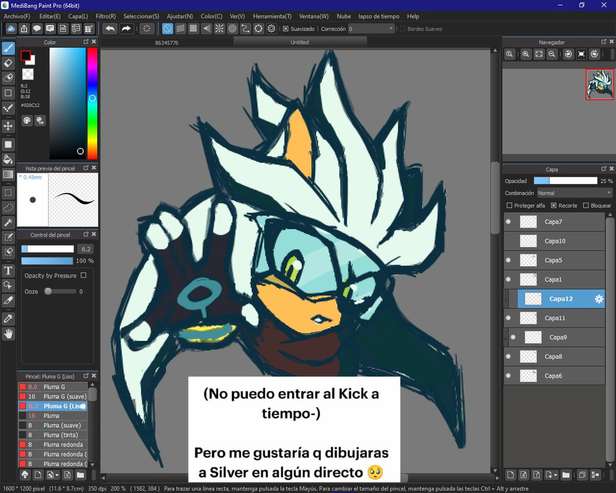The image size is (616, 493).
Task: Open the Herramienta(T) menu
Action: pyautogui.click(x=272, y=16)
